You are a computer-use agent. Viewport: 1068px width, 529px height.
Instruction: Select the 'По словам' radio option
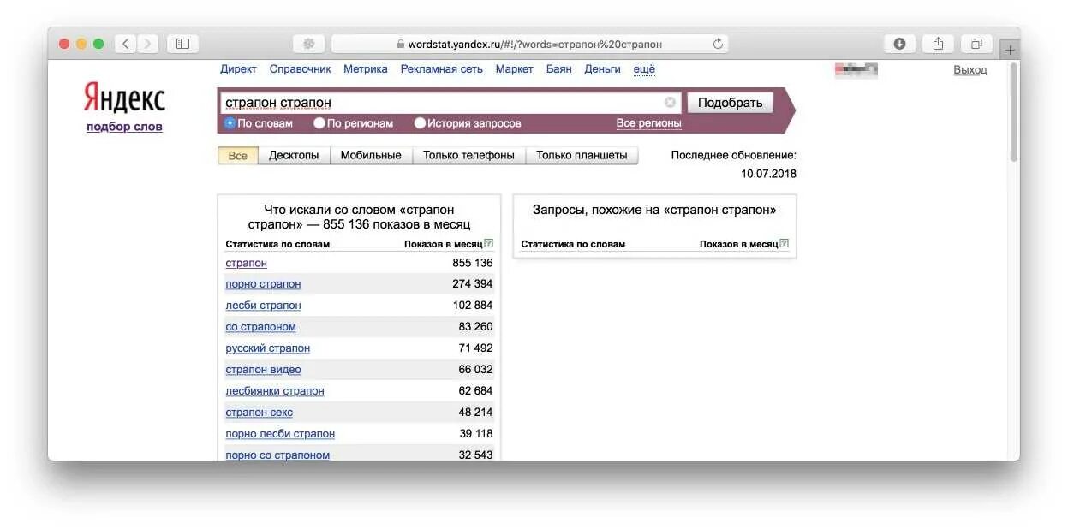230,123
